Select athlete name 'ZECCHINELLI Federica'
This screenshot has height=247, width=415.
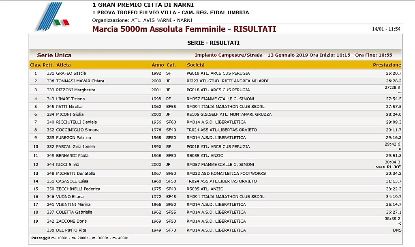click(78, 189)
